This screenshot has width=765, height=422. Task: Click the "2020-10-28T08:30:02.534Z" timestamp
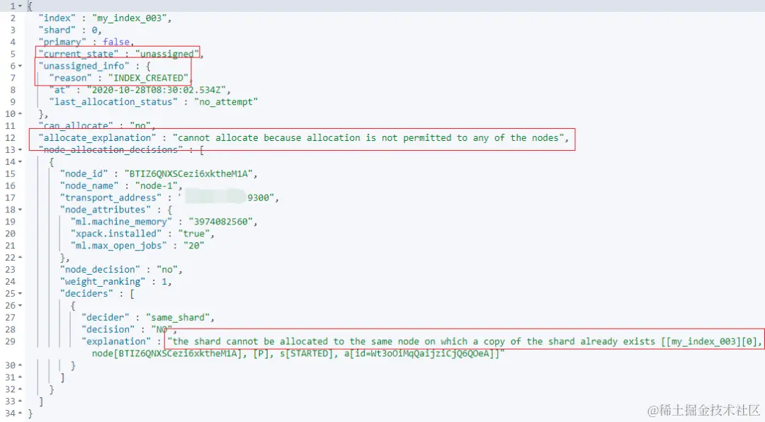click(156, 90)
